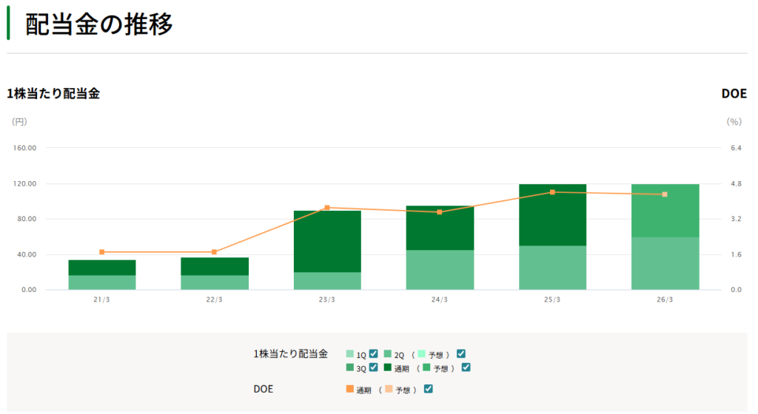Viewport: 758px width, 414px height.
Task: Click the DOE data point for 21/3
Action: (102, 252)
